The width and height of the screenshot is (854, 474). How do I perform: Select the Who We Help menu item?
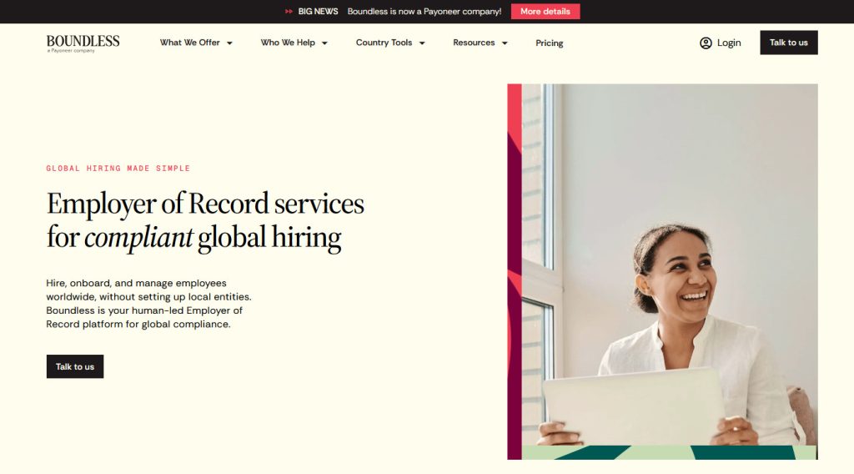pyautogui.click(x=288, y=43)
